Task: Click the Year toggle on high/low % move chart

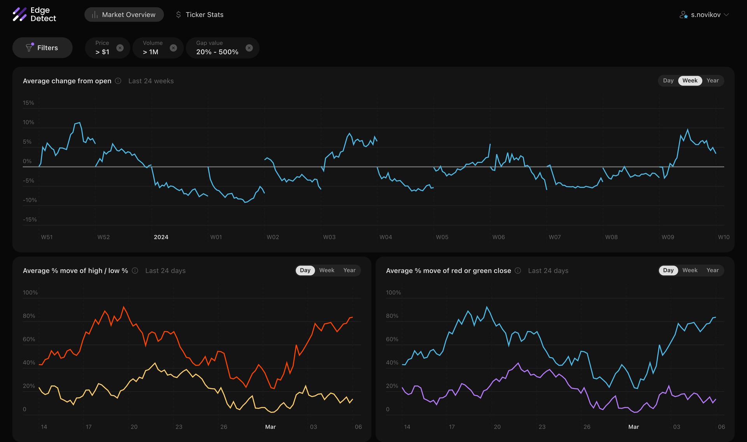Action: pyautogui.click(x=349, y=271)
